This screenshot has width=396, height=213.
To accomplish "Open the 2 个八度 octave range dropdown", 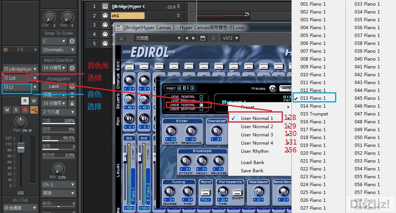I will (x=59, y=112).
